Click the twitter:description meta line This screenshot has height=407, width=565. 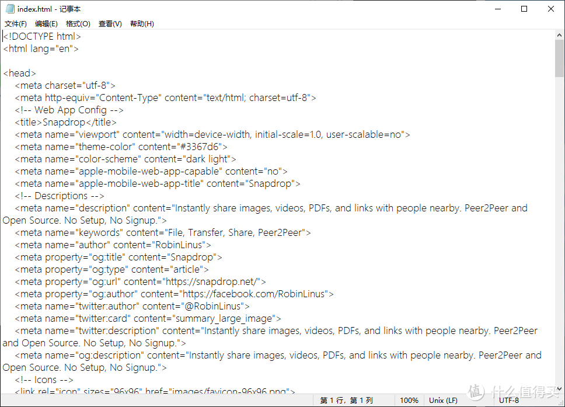coord(270,337)
